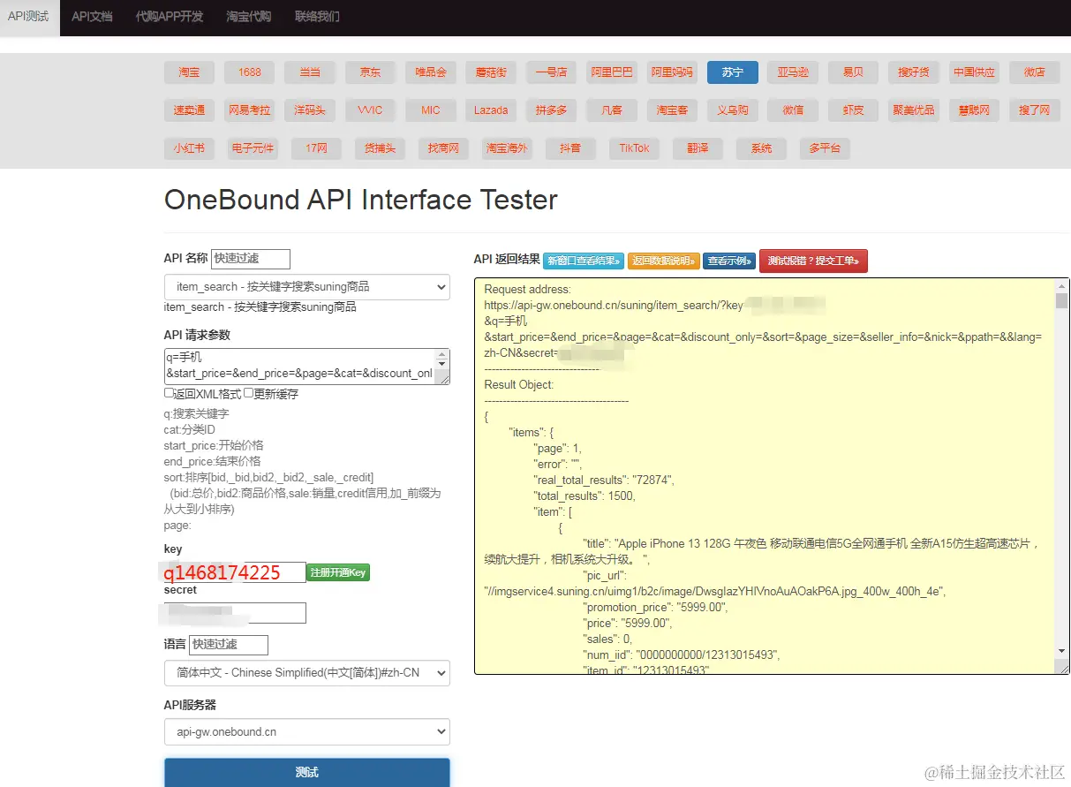Image resolution: width=1071 pixels, height=787 pixels.
Task: Open 淘宝代购 in top navigation
Action: pos(248,17)
